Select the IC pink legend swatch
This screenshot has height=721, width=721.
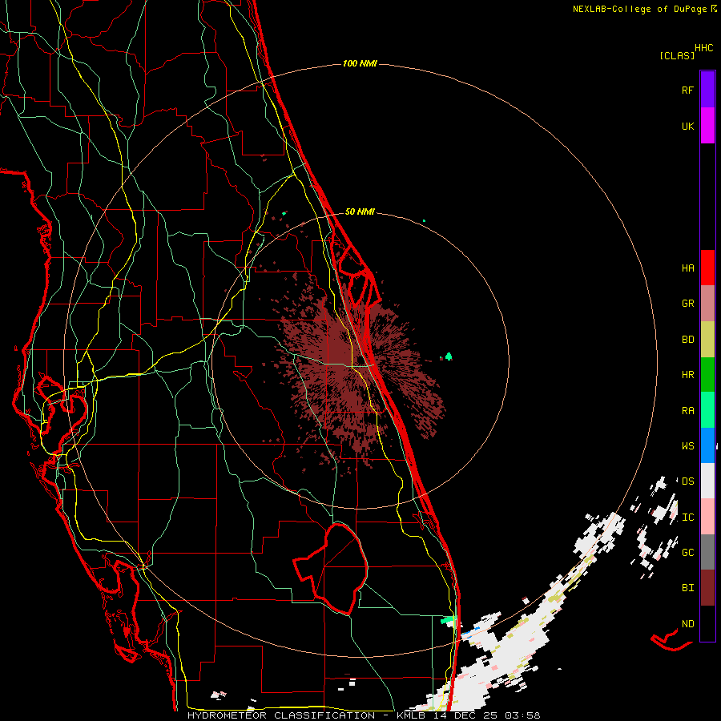pyautogui.click(x=707, y=517)
